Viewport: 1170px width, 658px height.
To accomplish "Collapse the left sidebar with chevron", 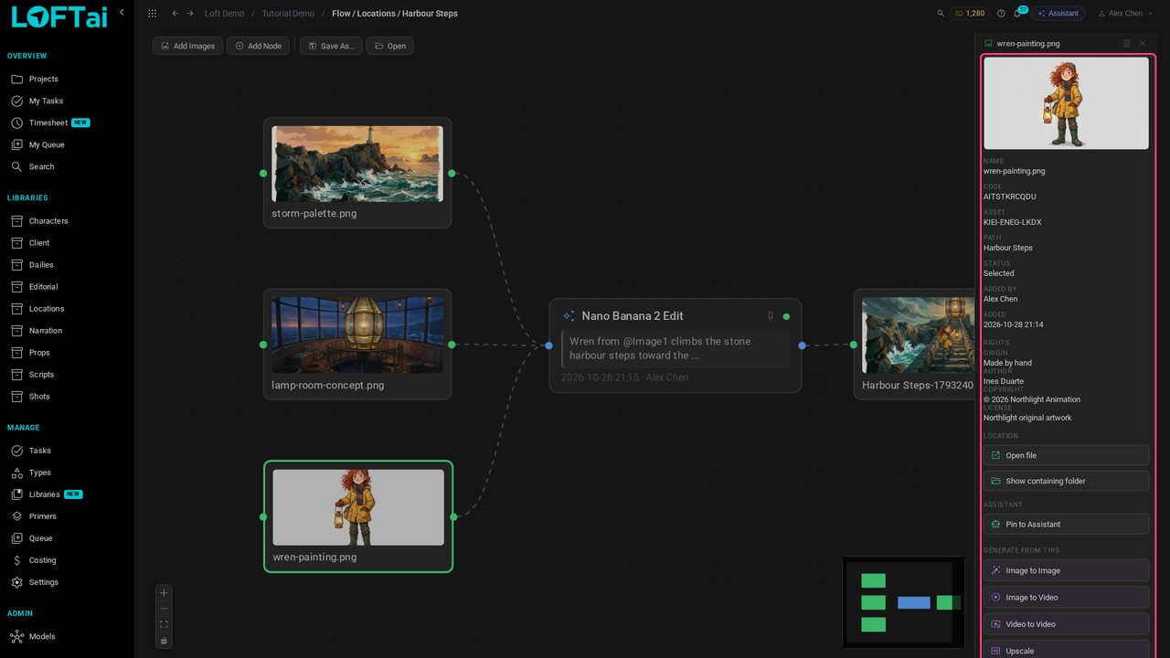I will tap(122, 12).
